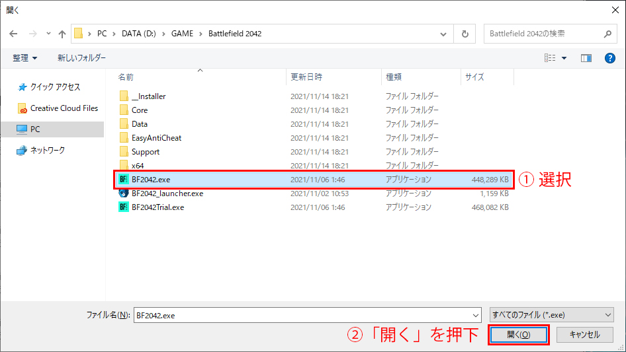Click the search magnifier icon
This screenshot has width=626, height=352.
pos(607,34)
